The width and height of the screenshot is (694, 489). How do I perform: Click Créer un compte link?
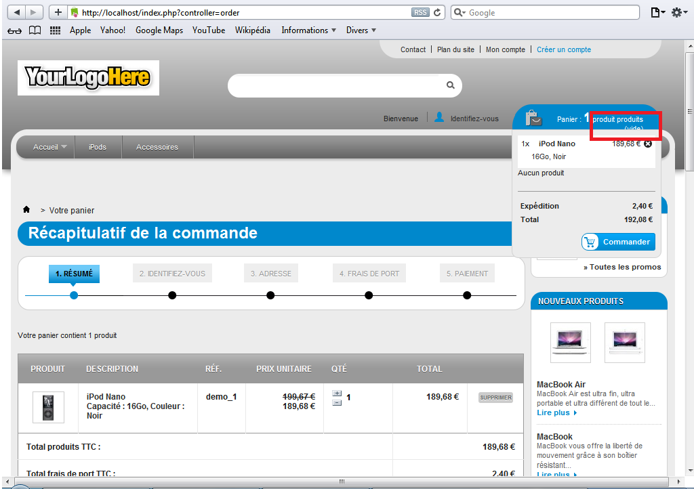[x=564, y=49]
